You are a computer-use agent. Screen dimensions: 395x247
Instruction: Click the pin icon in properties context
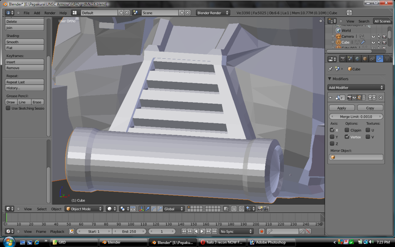click(x=330, y=69)
